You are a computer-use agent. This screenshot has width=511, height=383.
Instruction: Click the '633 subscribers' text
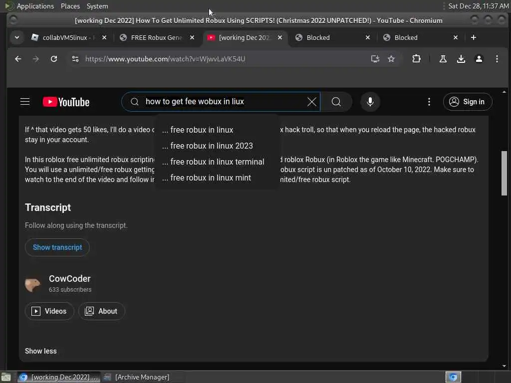click(x=70, y=290)
